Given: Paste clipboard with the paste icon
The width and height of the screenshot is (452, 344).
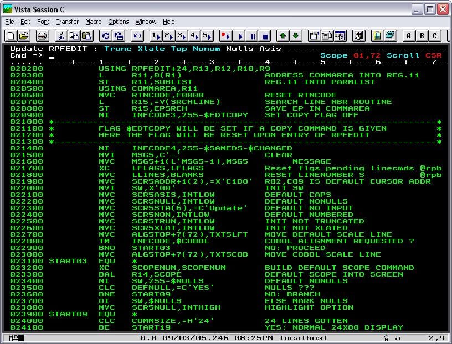Looking at the screenshot, I should 87,36.
